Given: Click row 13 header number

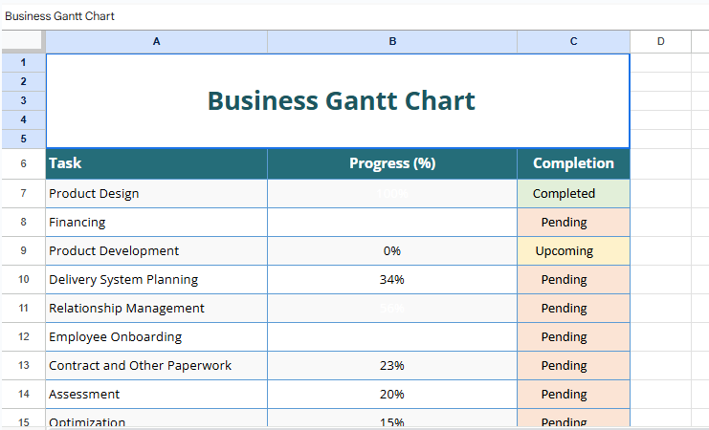Looking at the screenshot, I should [23, 365].
